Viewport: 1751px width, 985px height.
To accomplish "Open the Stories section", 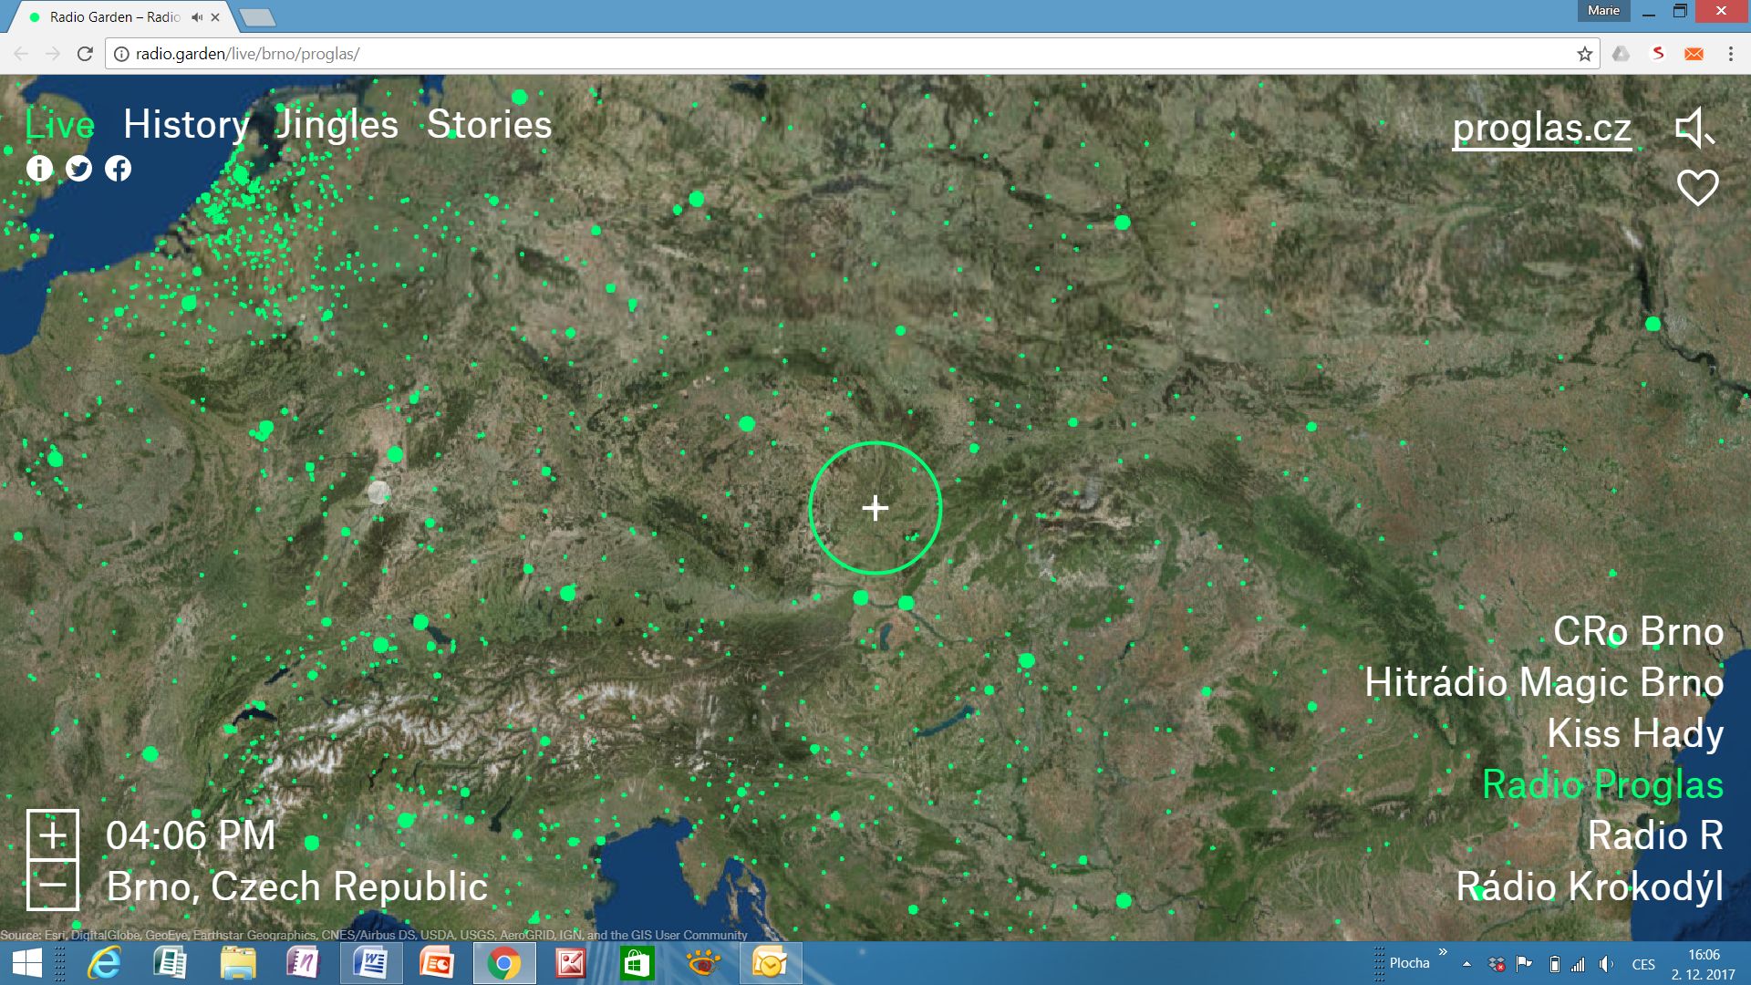I will [x=489, y=124].
